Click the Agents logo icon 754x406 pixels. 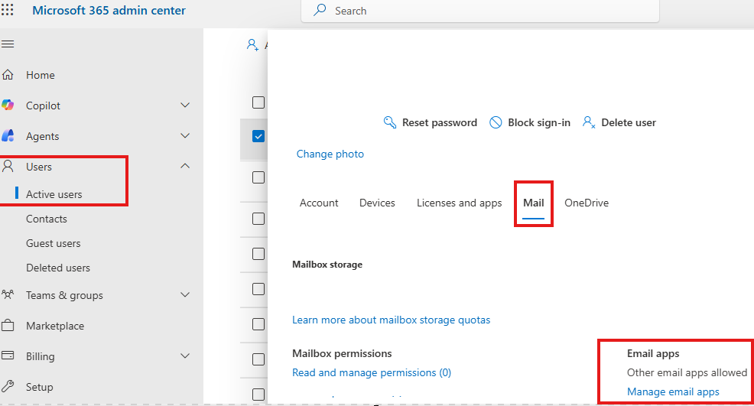point(8,135)
